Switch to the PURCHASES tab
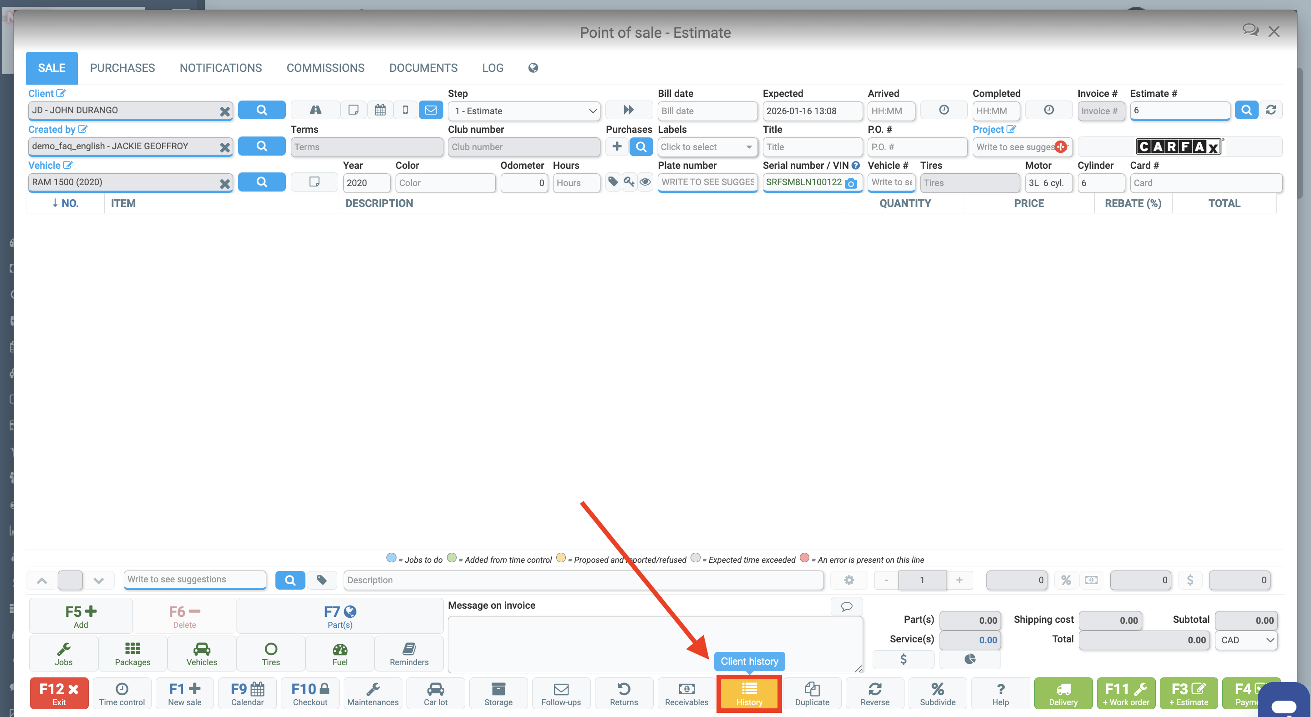 [x=122, y=68]
